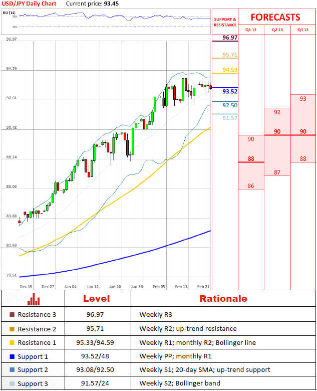Click the Q2 13 bold 90 forecast value

click(277, 131)
